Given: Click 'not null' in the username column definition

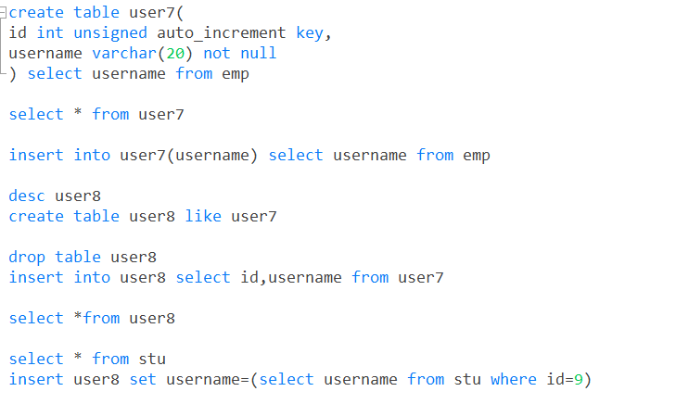Looking at the screenshot, I should (239, 54).
